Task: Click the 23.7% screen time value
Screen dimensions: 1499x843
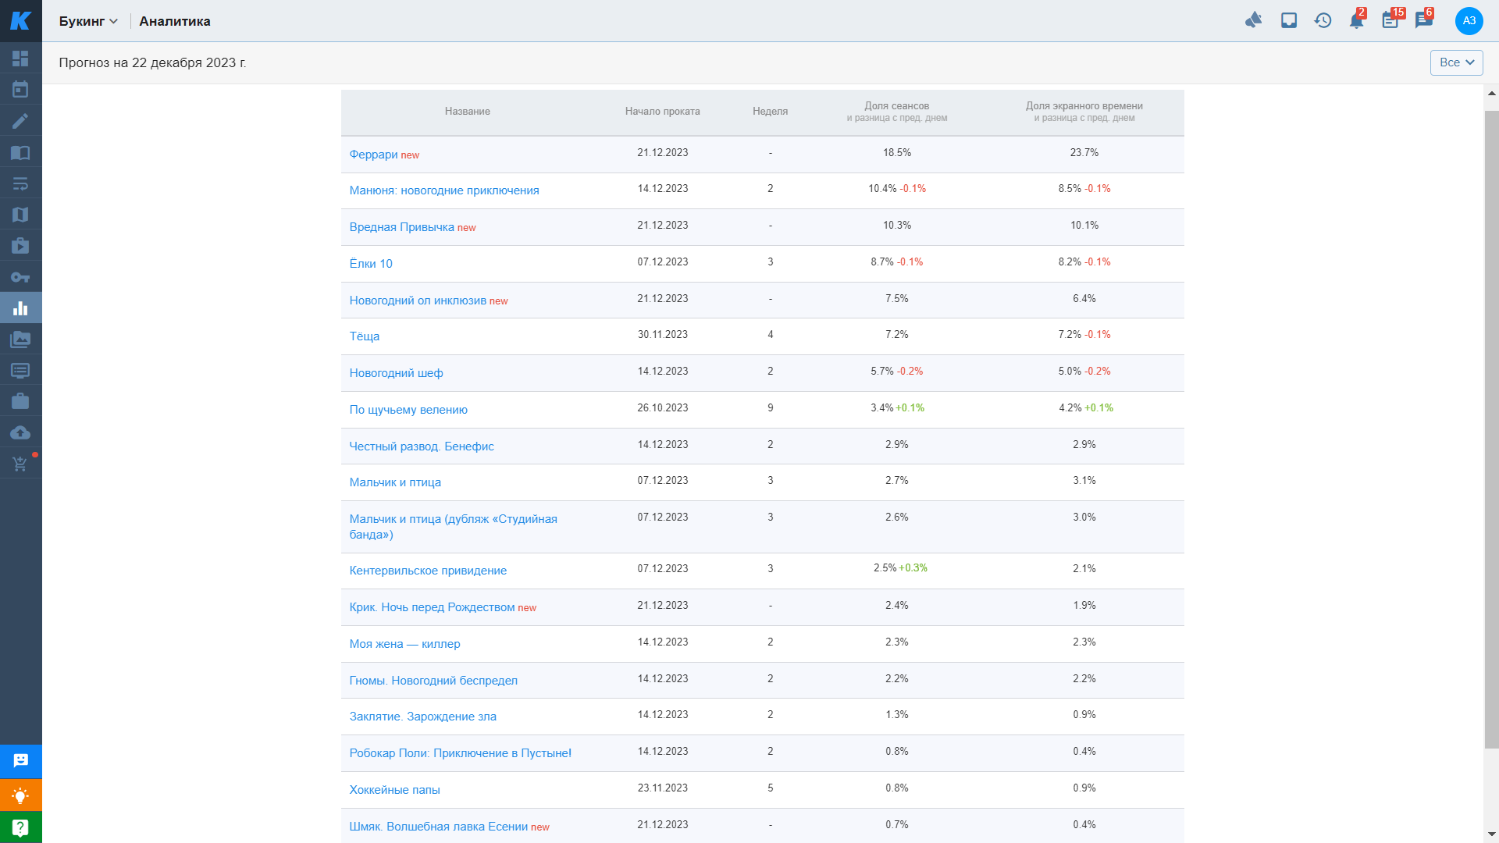Action: click(x=1084, y=153)
